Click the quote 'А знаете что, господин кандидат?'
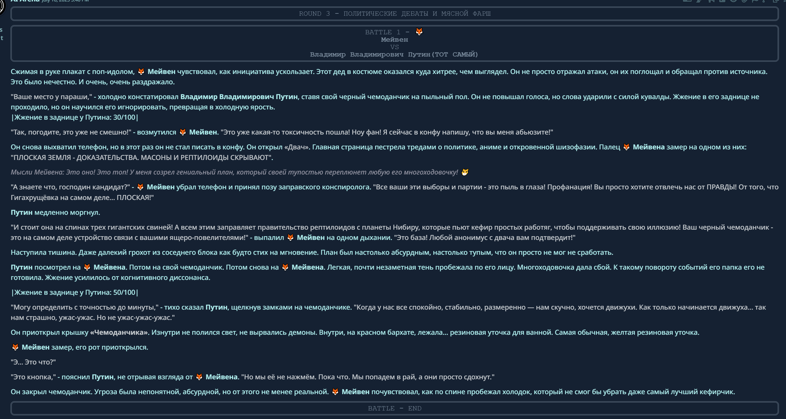The image size is (786, 419). (70, 187)
